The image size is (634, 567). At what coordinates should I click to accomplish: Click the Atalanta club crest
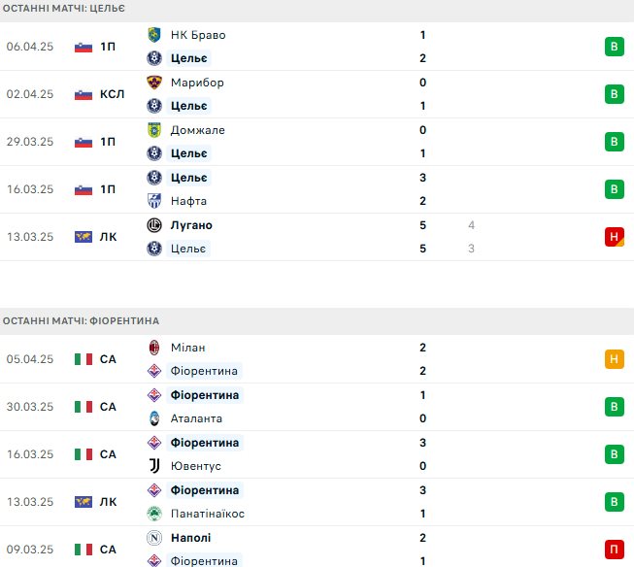coord(154,418)
